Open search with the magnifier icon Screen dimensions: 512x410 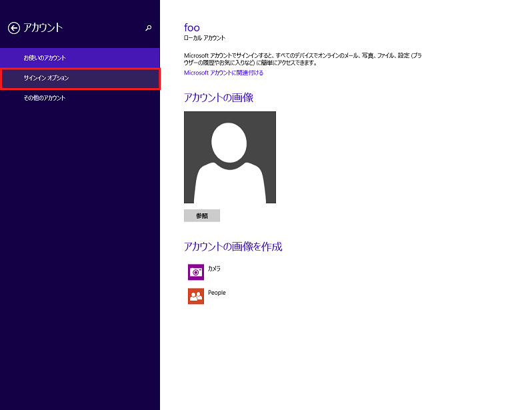[148, 28]
